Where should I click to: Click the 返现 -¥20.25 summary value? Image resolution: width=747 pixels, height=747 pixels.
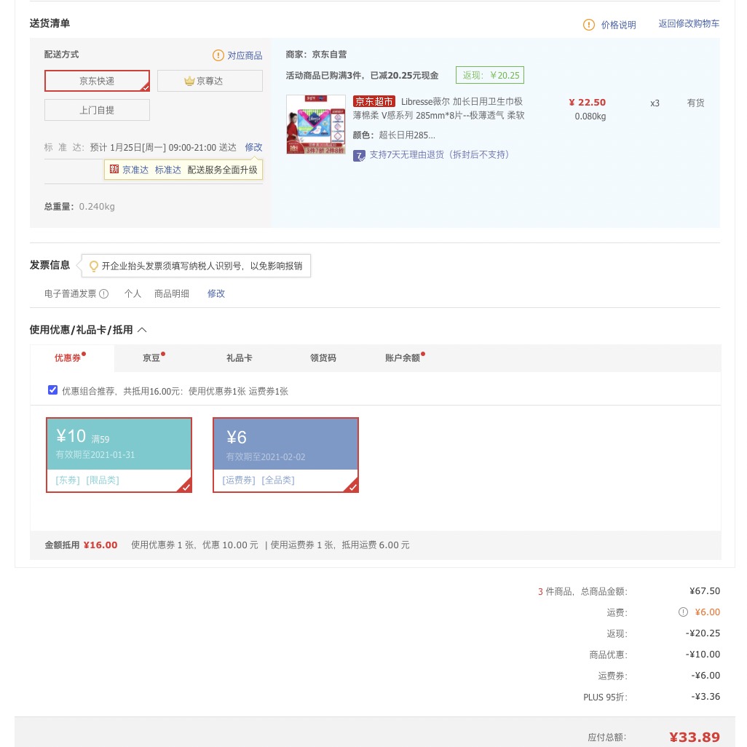pyautogui.click(x=703, y=633)
